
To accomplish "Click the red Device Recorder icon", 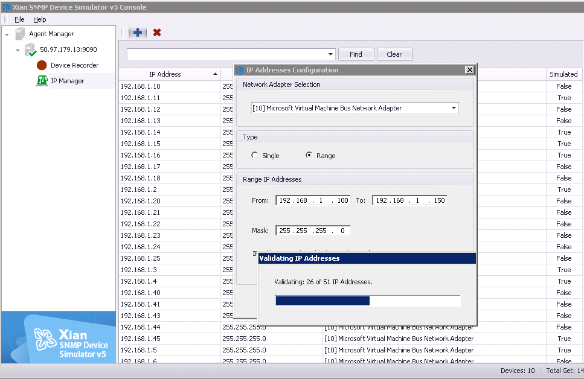I will (42, 66).
